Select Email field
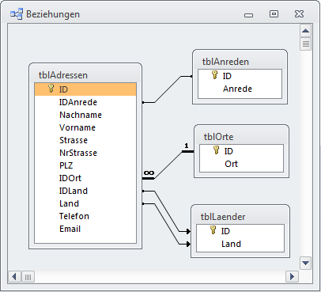Viewport: 321px width, 292px height. pos(85,229)
